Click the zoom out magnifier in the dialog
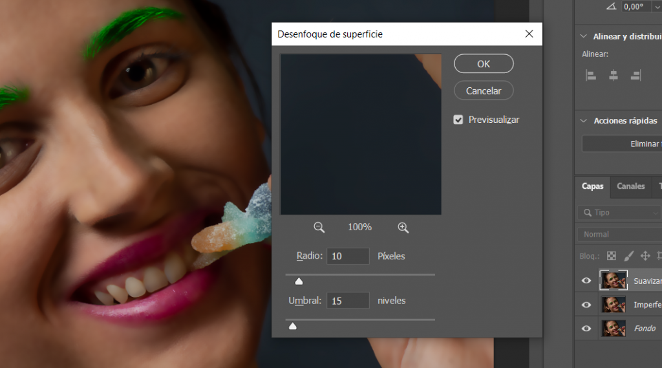662x368 pixels. click(x=319, y=228)
